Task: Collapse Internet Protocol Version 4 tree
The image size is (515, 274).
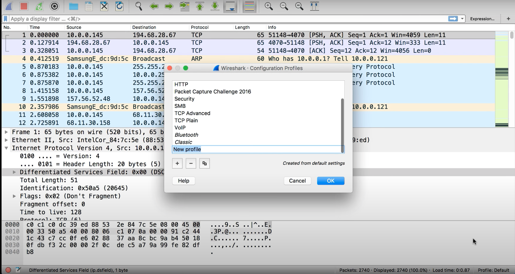Action: pyautogui.click(x=7, y=148)
